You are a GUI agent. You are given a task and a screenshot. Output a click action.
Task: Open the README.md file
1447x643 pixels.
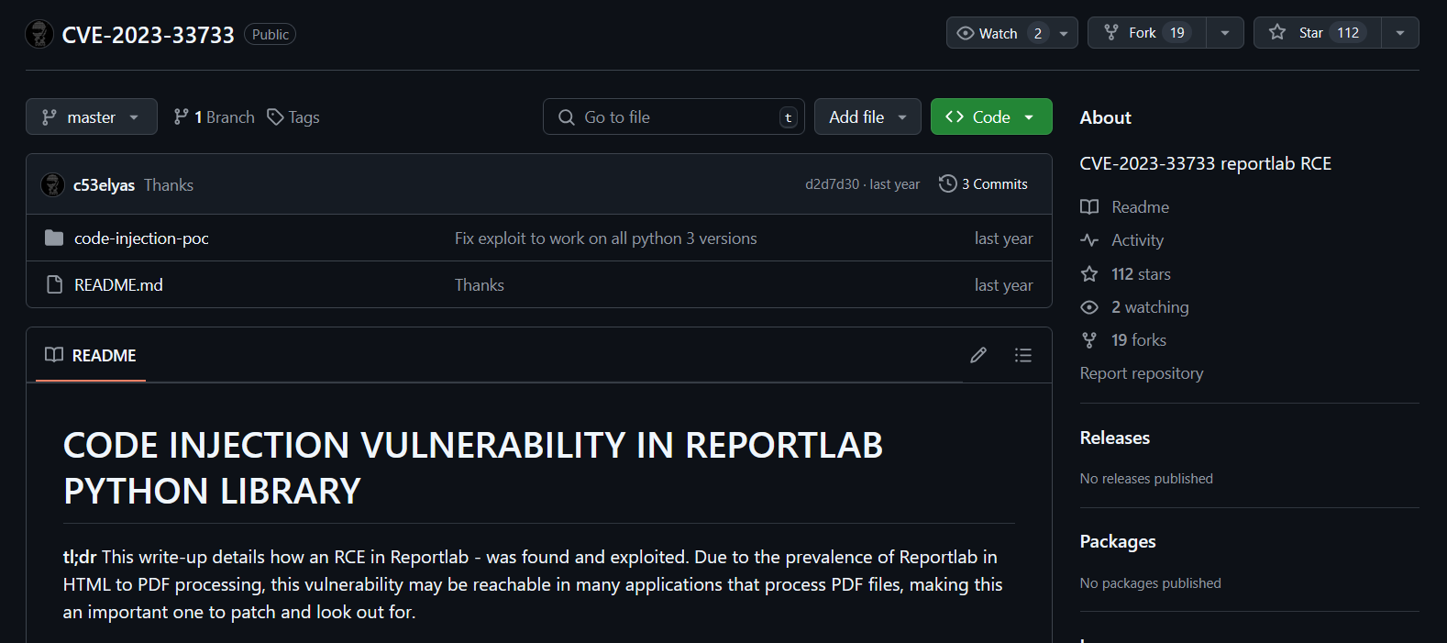pyautogui.click(x=118, y=285)
